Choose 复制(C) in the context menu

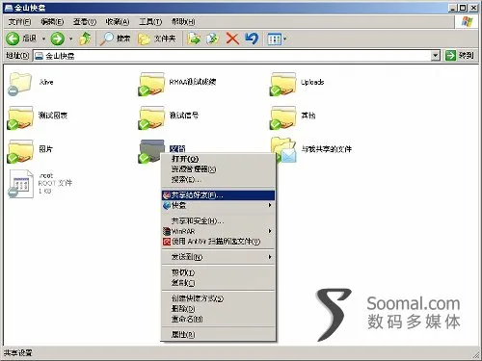pyautogui.click(x=219, y=283)
